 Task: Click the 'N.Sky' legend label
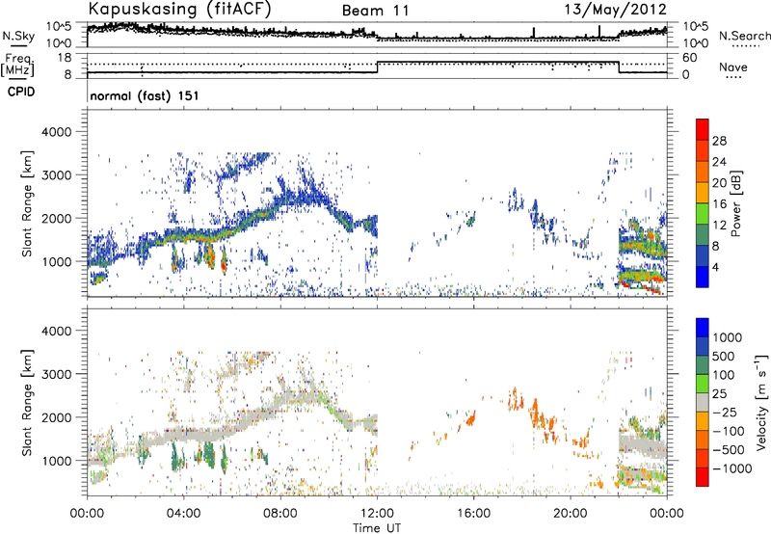(18, 36)
